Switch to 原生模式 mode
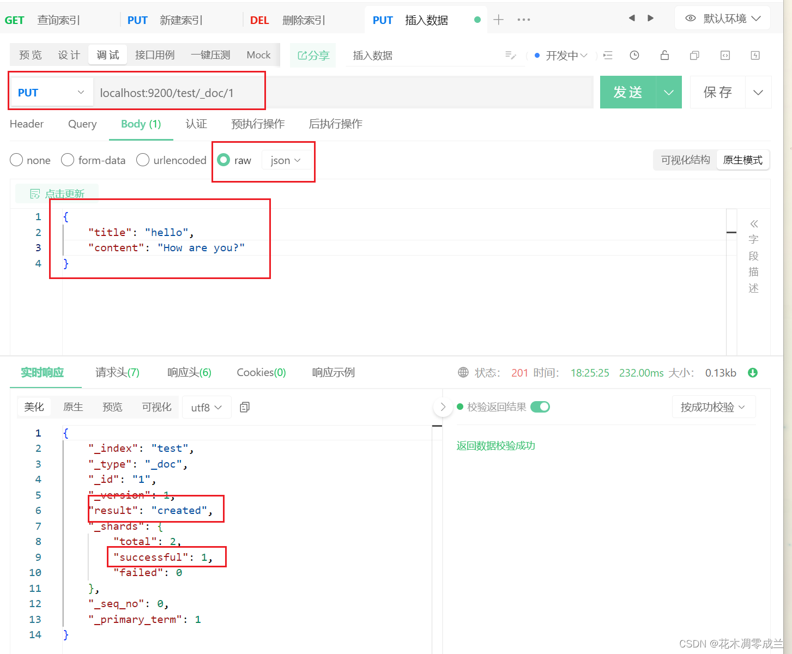 coord(742,160)
